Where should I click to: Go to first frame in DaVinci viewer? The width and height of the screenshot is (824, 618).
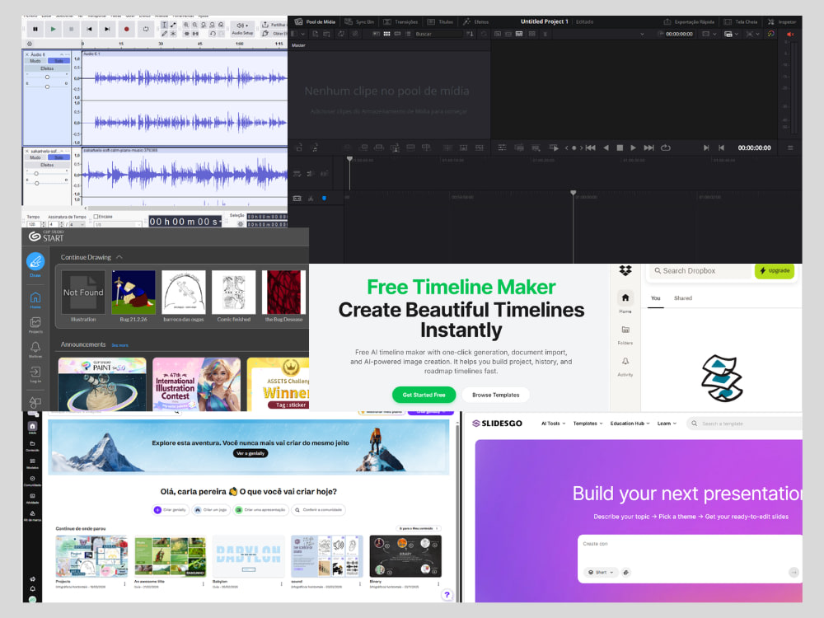click(591, 147)
